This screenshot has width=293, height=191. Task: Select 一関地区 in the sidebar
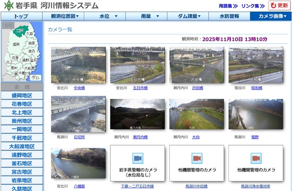click(x=22, y=129)
